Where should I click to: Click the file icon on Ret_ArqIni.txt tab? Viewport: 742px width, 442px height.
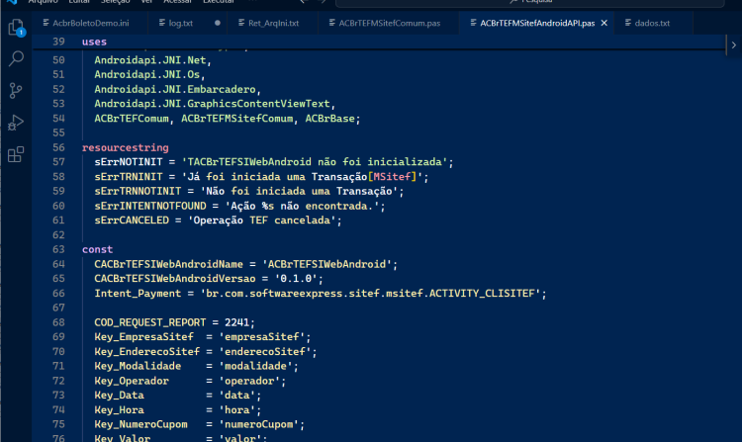click(241, 23)
